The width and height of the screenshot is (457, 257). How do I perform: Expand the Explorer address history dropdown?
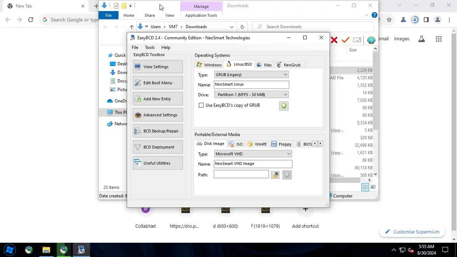click(x=232, y=27)
